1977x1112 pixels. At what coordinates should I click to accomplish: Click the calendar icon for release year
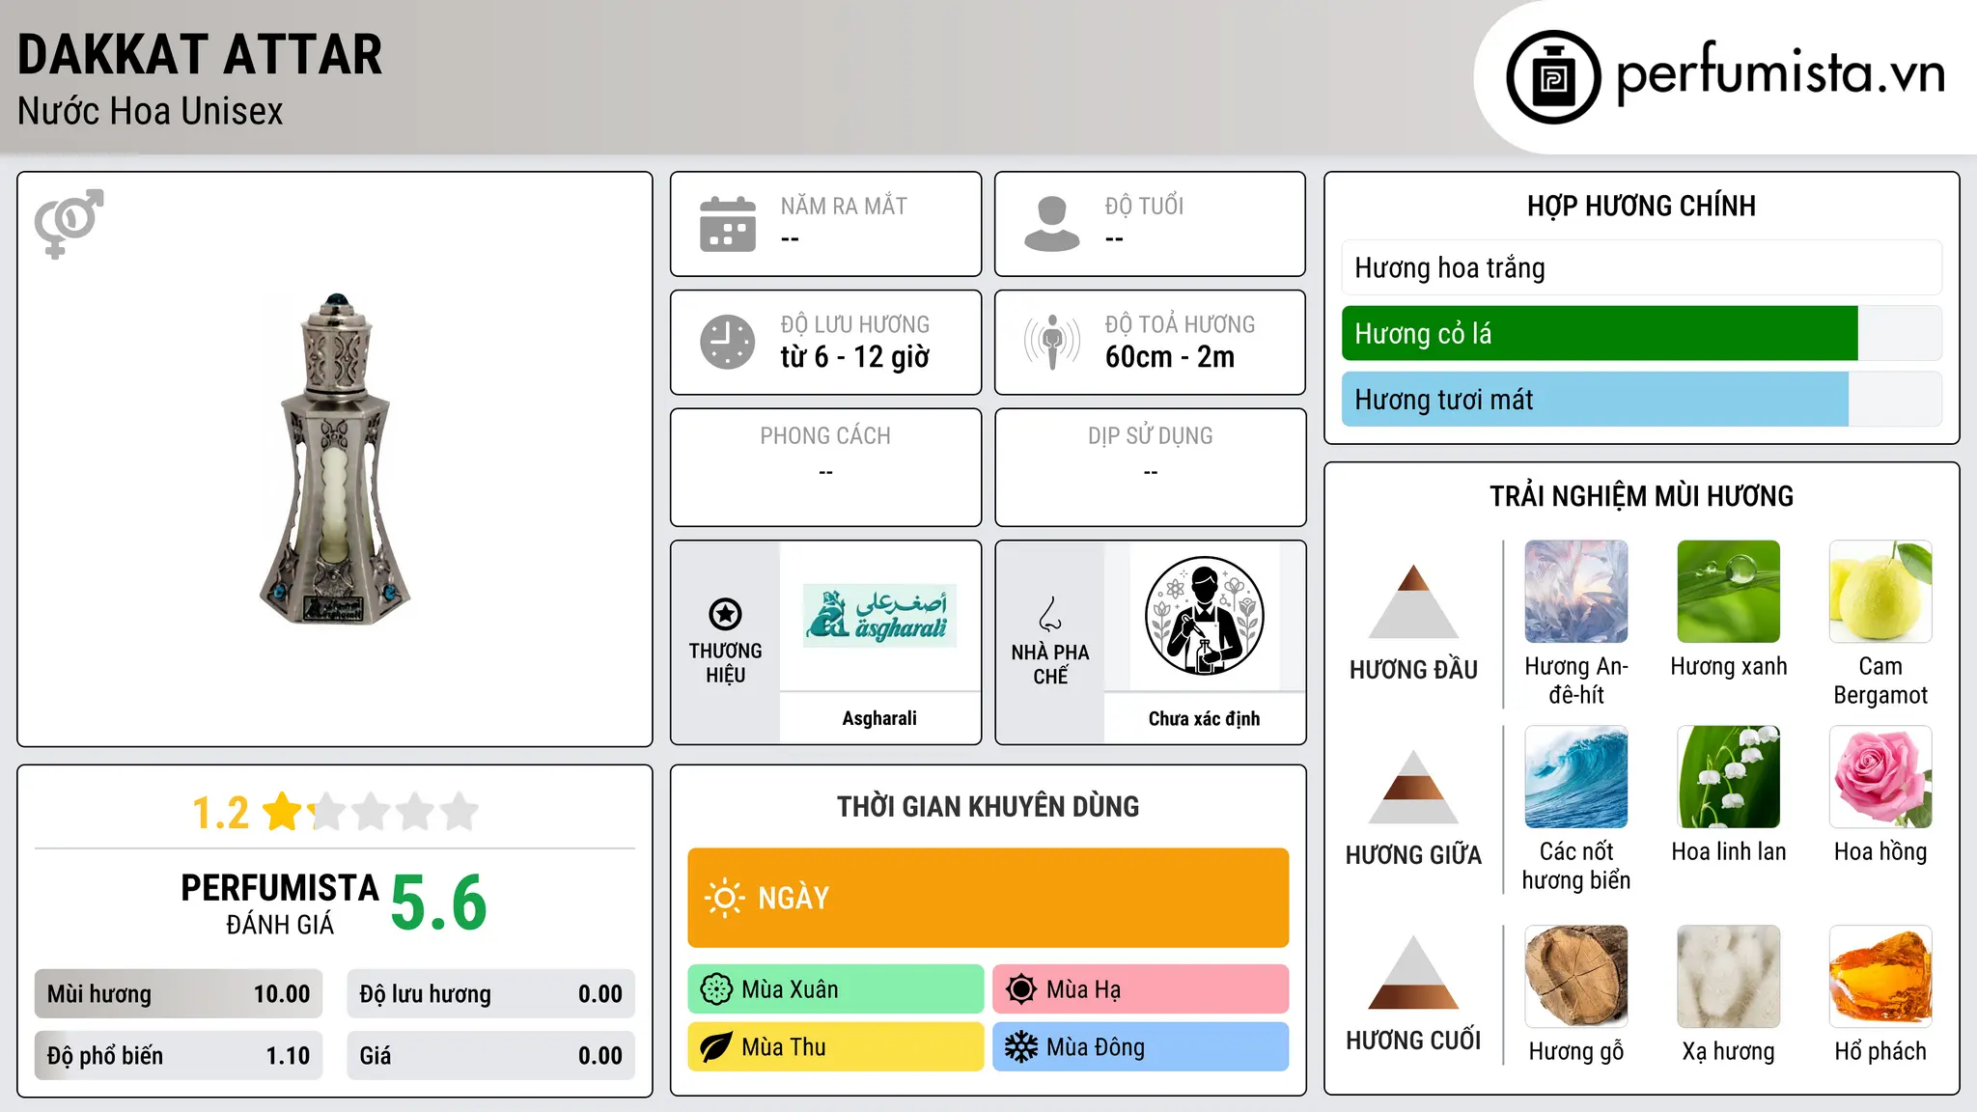pos(728,224)
